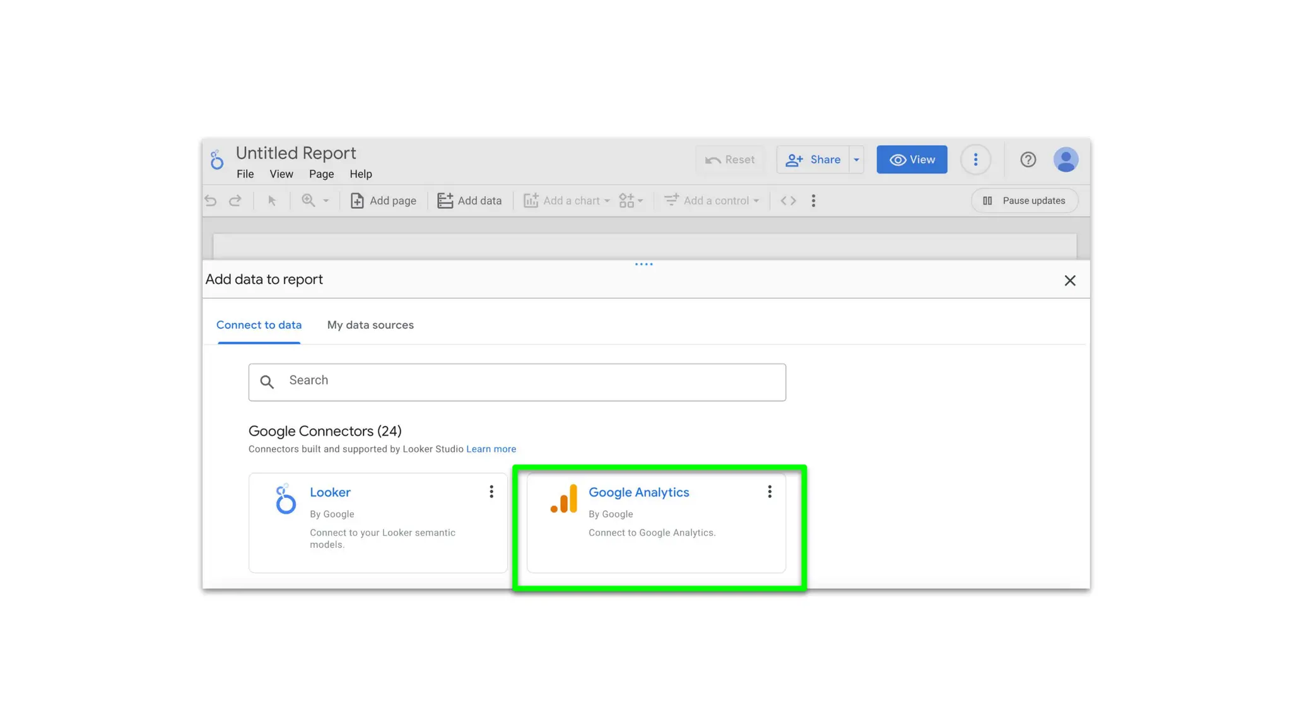Image resolution: width=1292 pixels, height=727 pixels.
Task: Click the URL embed code icon
Action: pyautogui.click(x=788, y=201)
